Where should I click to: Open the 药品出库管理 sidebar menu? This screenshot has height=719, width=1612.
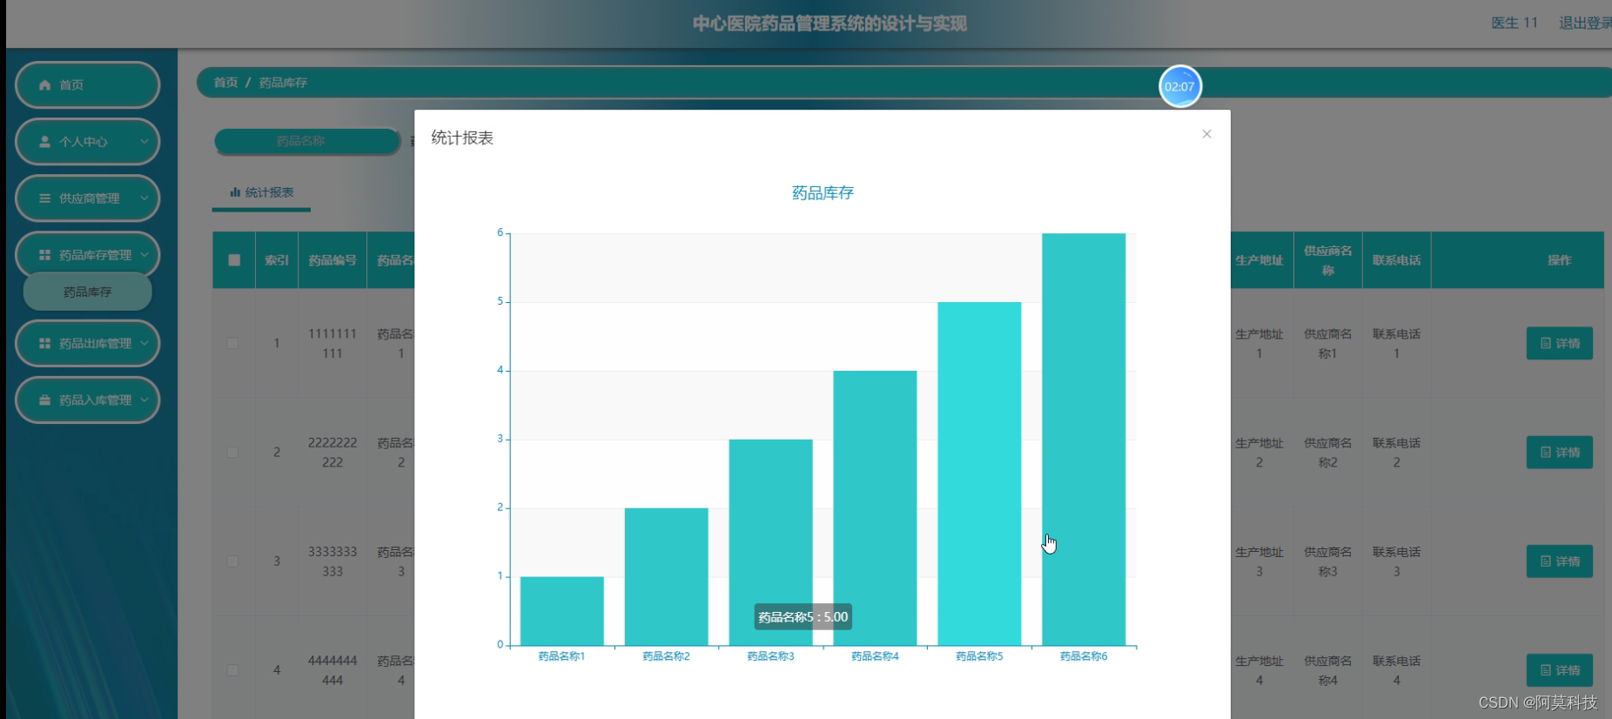point(87,344)
